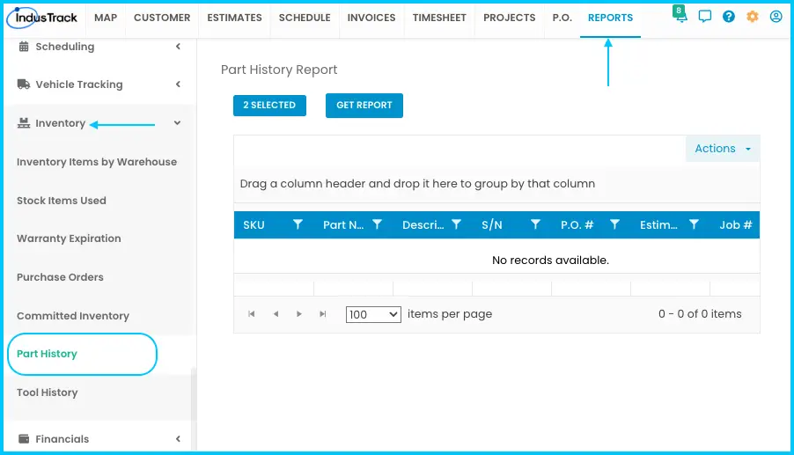Open the Actions dropdown
Image resolution: width=794 pixels, height=455 pixels.
(x=723, y=148)
